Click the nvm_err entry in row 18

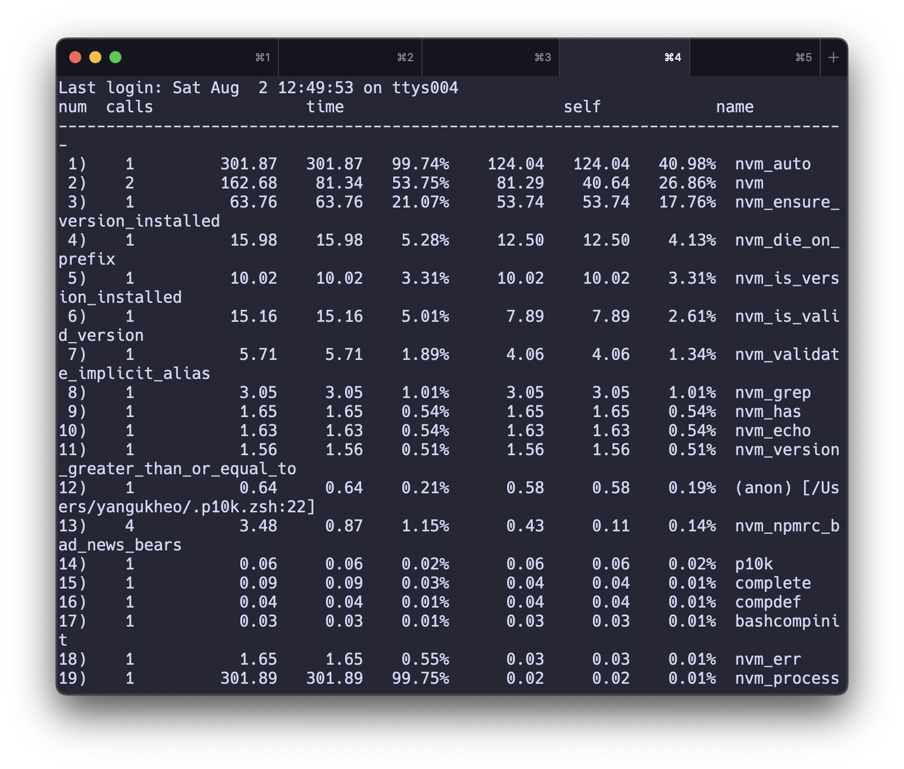click(x=768, y=659)
